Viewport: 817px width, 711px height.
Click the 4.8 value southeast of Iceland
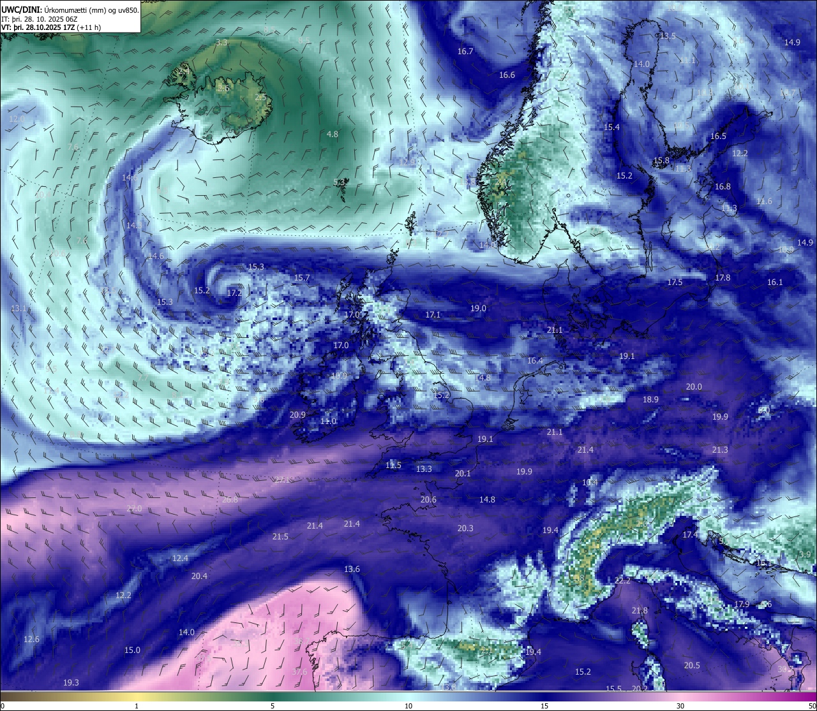click(333, 135)
